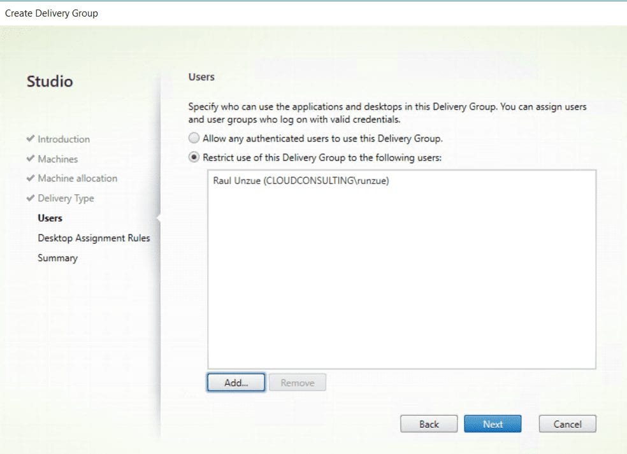Open the Machines wizard step
This screenshot has width=627, height=454.
click(x=57, y=159)
